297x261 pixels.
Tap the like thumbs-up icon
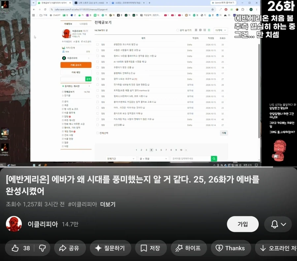(x=15, y=248)
